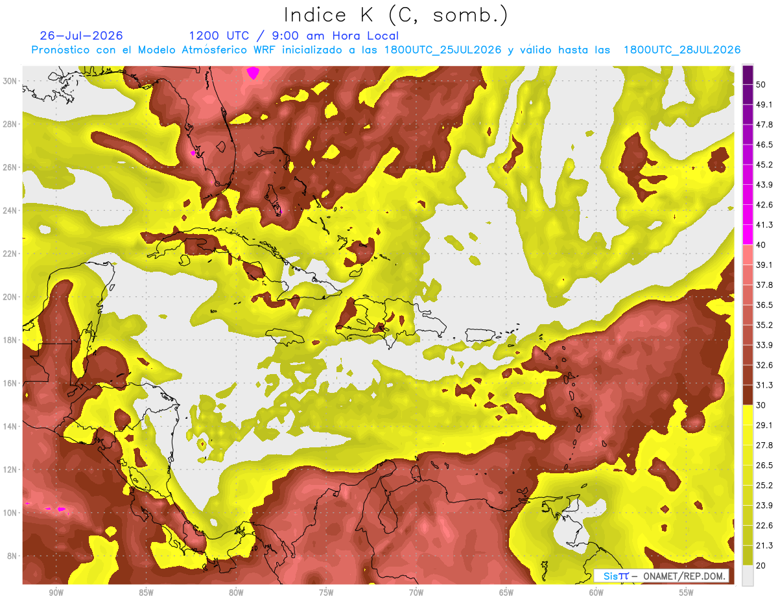
Task: Click the '70W' longitude axis label
Action: point(416,593)
